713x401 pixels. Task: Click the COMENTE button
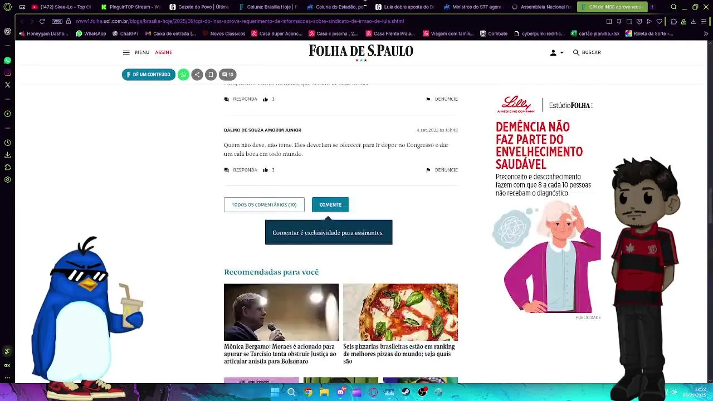coord(330,204)
